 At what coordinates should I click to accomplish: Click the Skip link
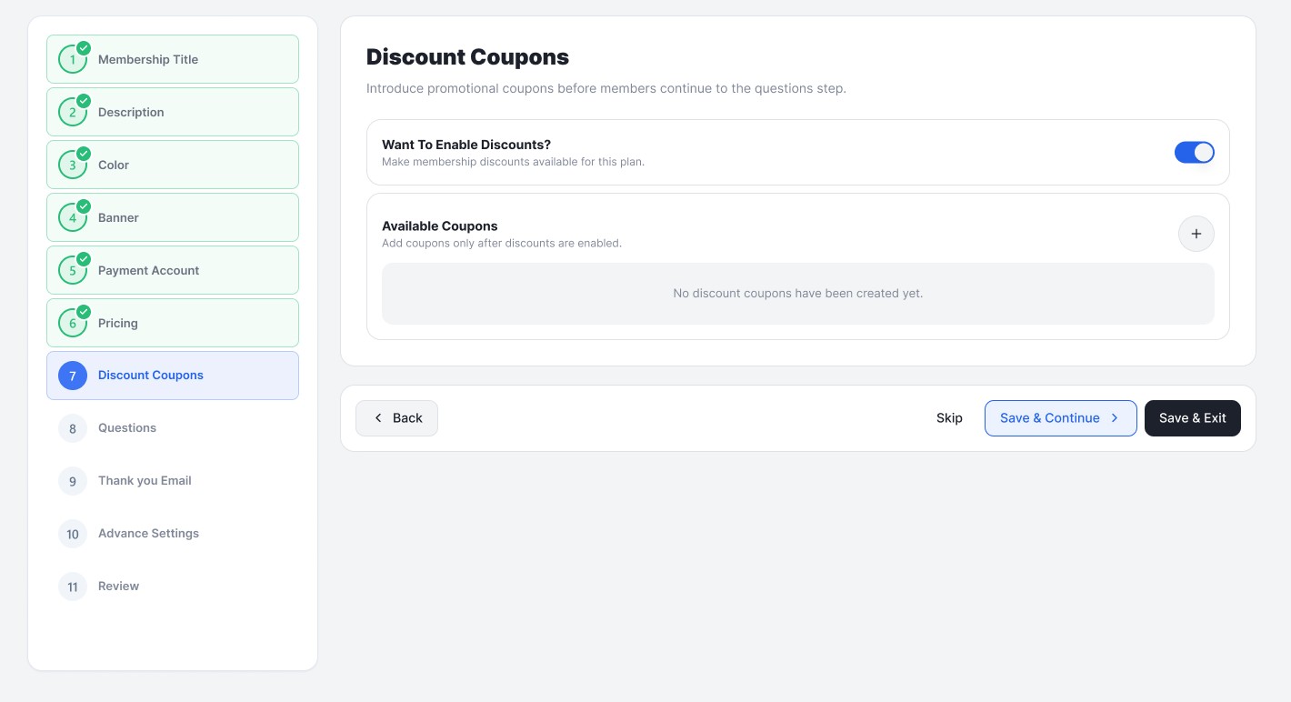949,418
